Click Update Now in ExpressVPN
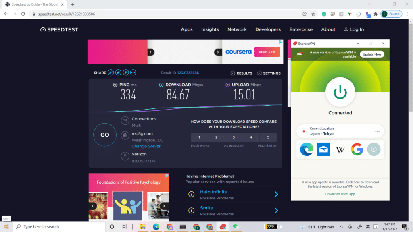The height and width of the screenshot is (232, 413). tap(372, 54)
